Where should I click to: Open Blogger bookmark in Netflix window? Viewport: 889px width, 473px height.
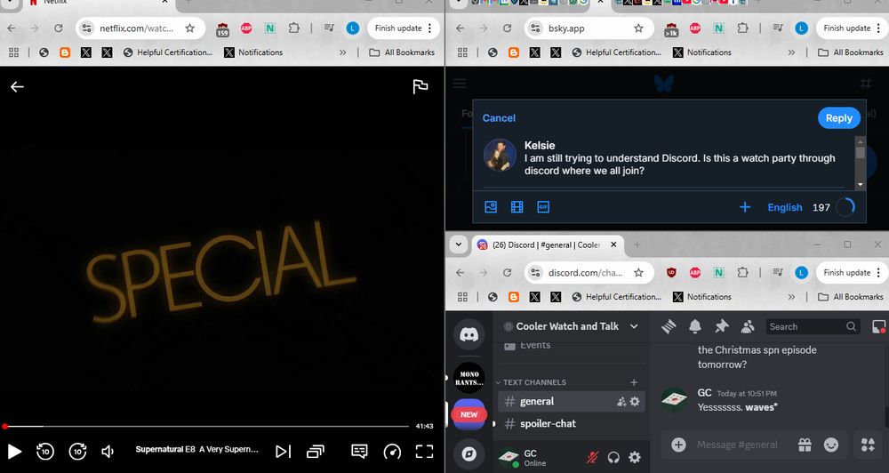[x=65, y=52]
